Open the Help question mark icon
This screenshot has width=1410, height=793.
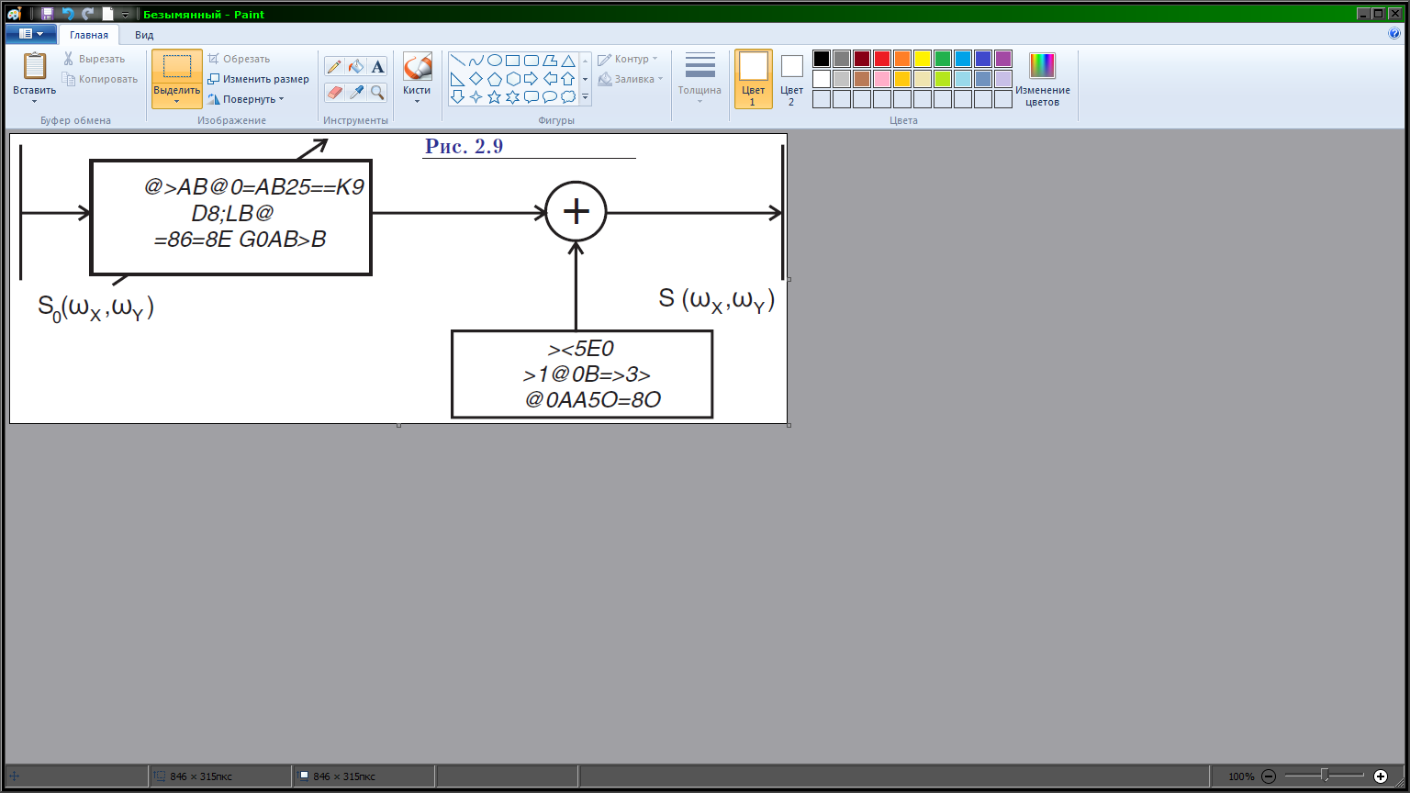point(1394,34)
